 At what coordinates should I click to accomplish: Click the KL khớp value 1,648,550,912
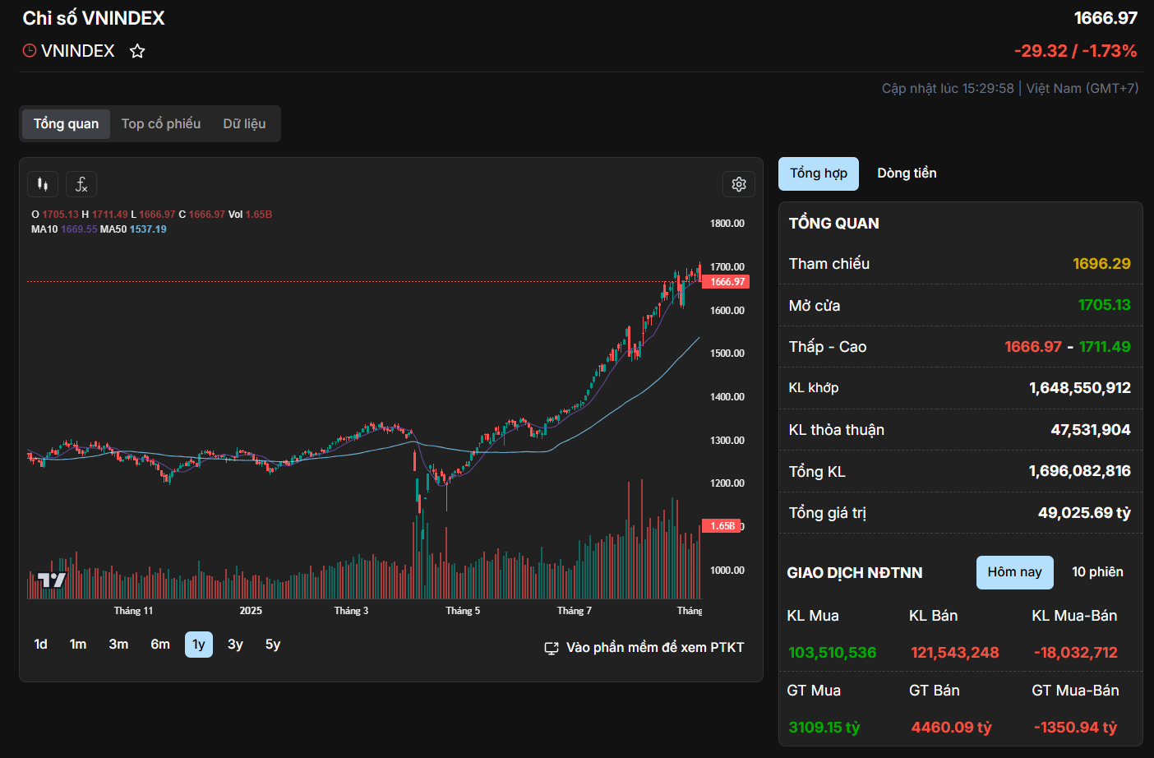pyautogui.click(x=1079, y=388)
